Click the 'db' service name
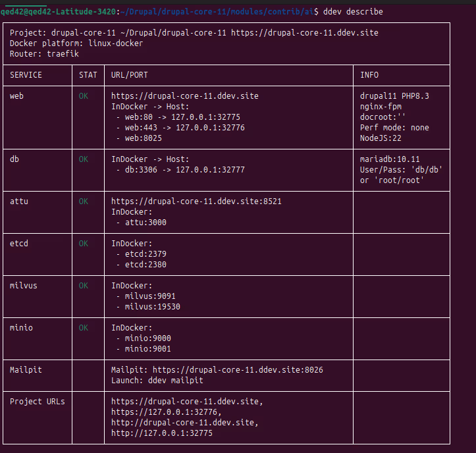476x453 pixels. tap(14, 159)
